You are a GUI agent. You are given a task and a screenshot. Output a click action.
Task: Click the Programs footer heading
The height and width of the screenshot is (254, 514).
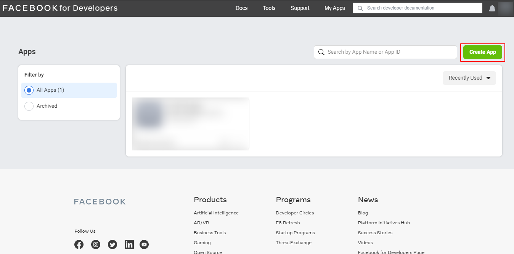click(293, 200)
